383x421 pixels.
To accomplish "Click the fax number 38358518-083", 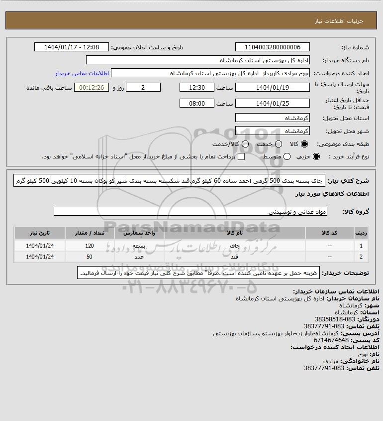I will (x=335, y=319).
